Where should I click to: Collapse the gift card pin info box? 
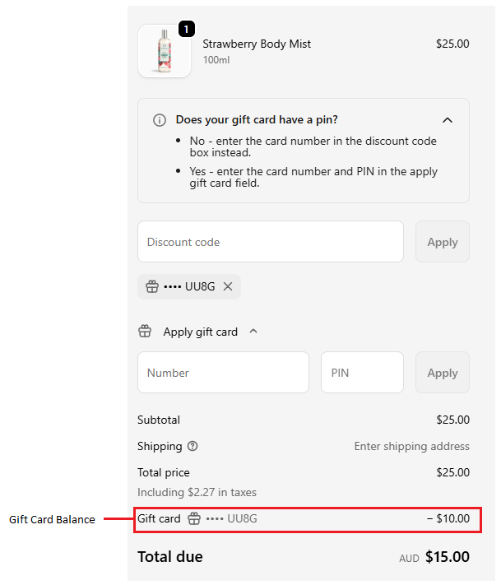[448, 120]
